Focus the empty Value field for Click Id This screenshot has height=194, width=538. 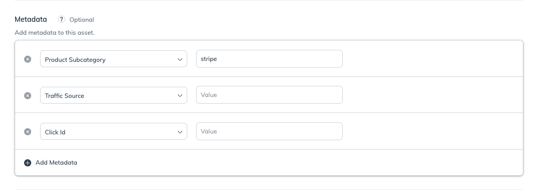click(269, 131)
